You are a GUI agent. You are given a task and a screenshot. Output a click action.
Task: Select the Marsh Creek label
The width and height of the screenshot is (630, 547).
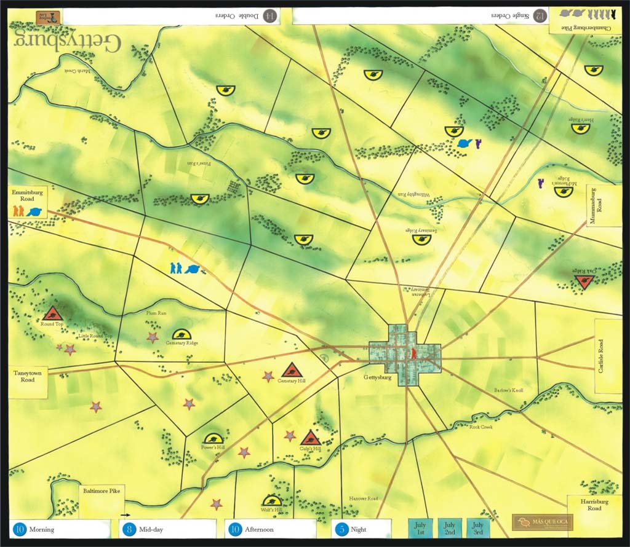click(x=78, y=71)
